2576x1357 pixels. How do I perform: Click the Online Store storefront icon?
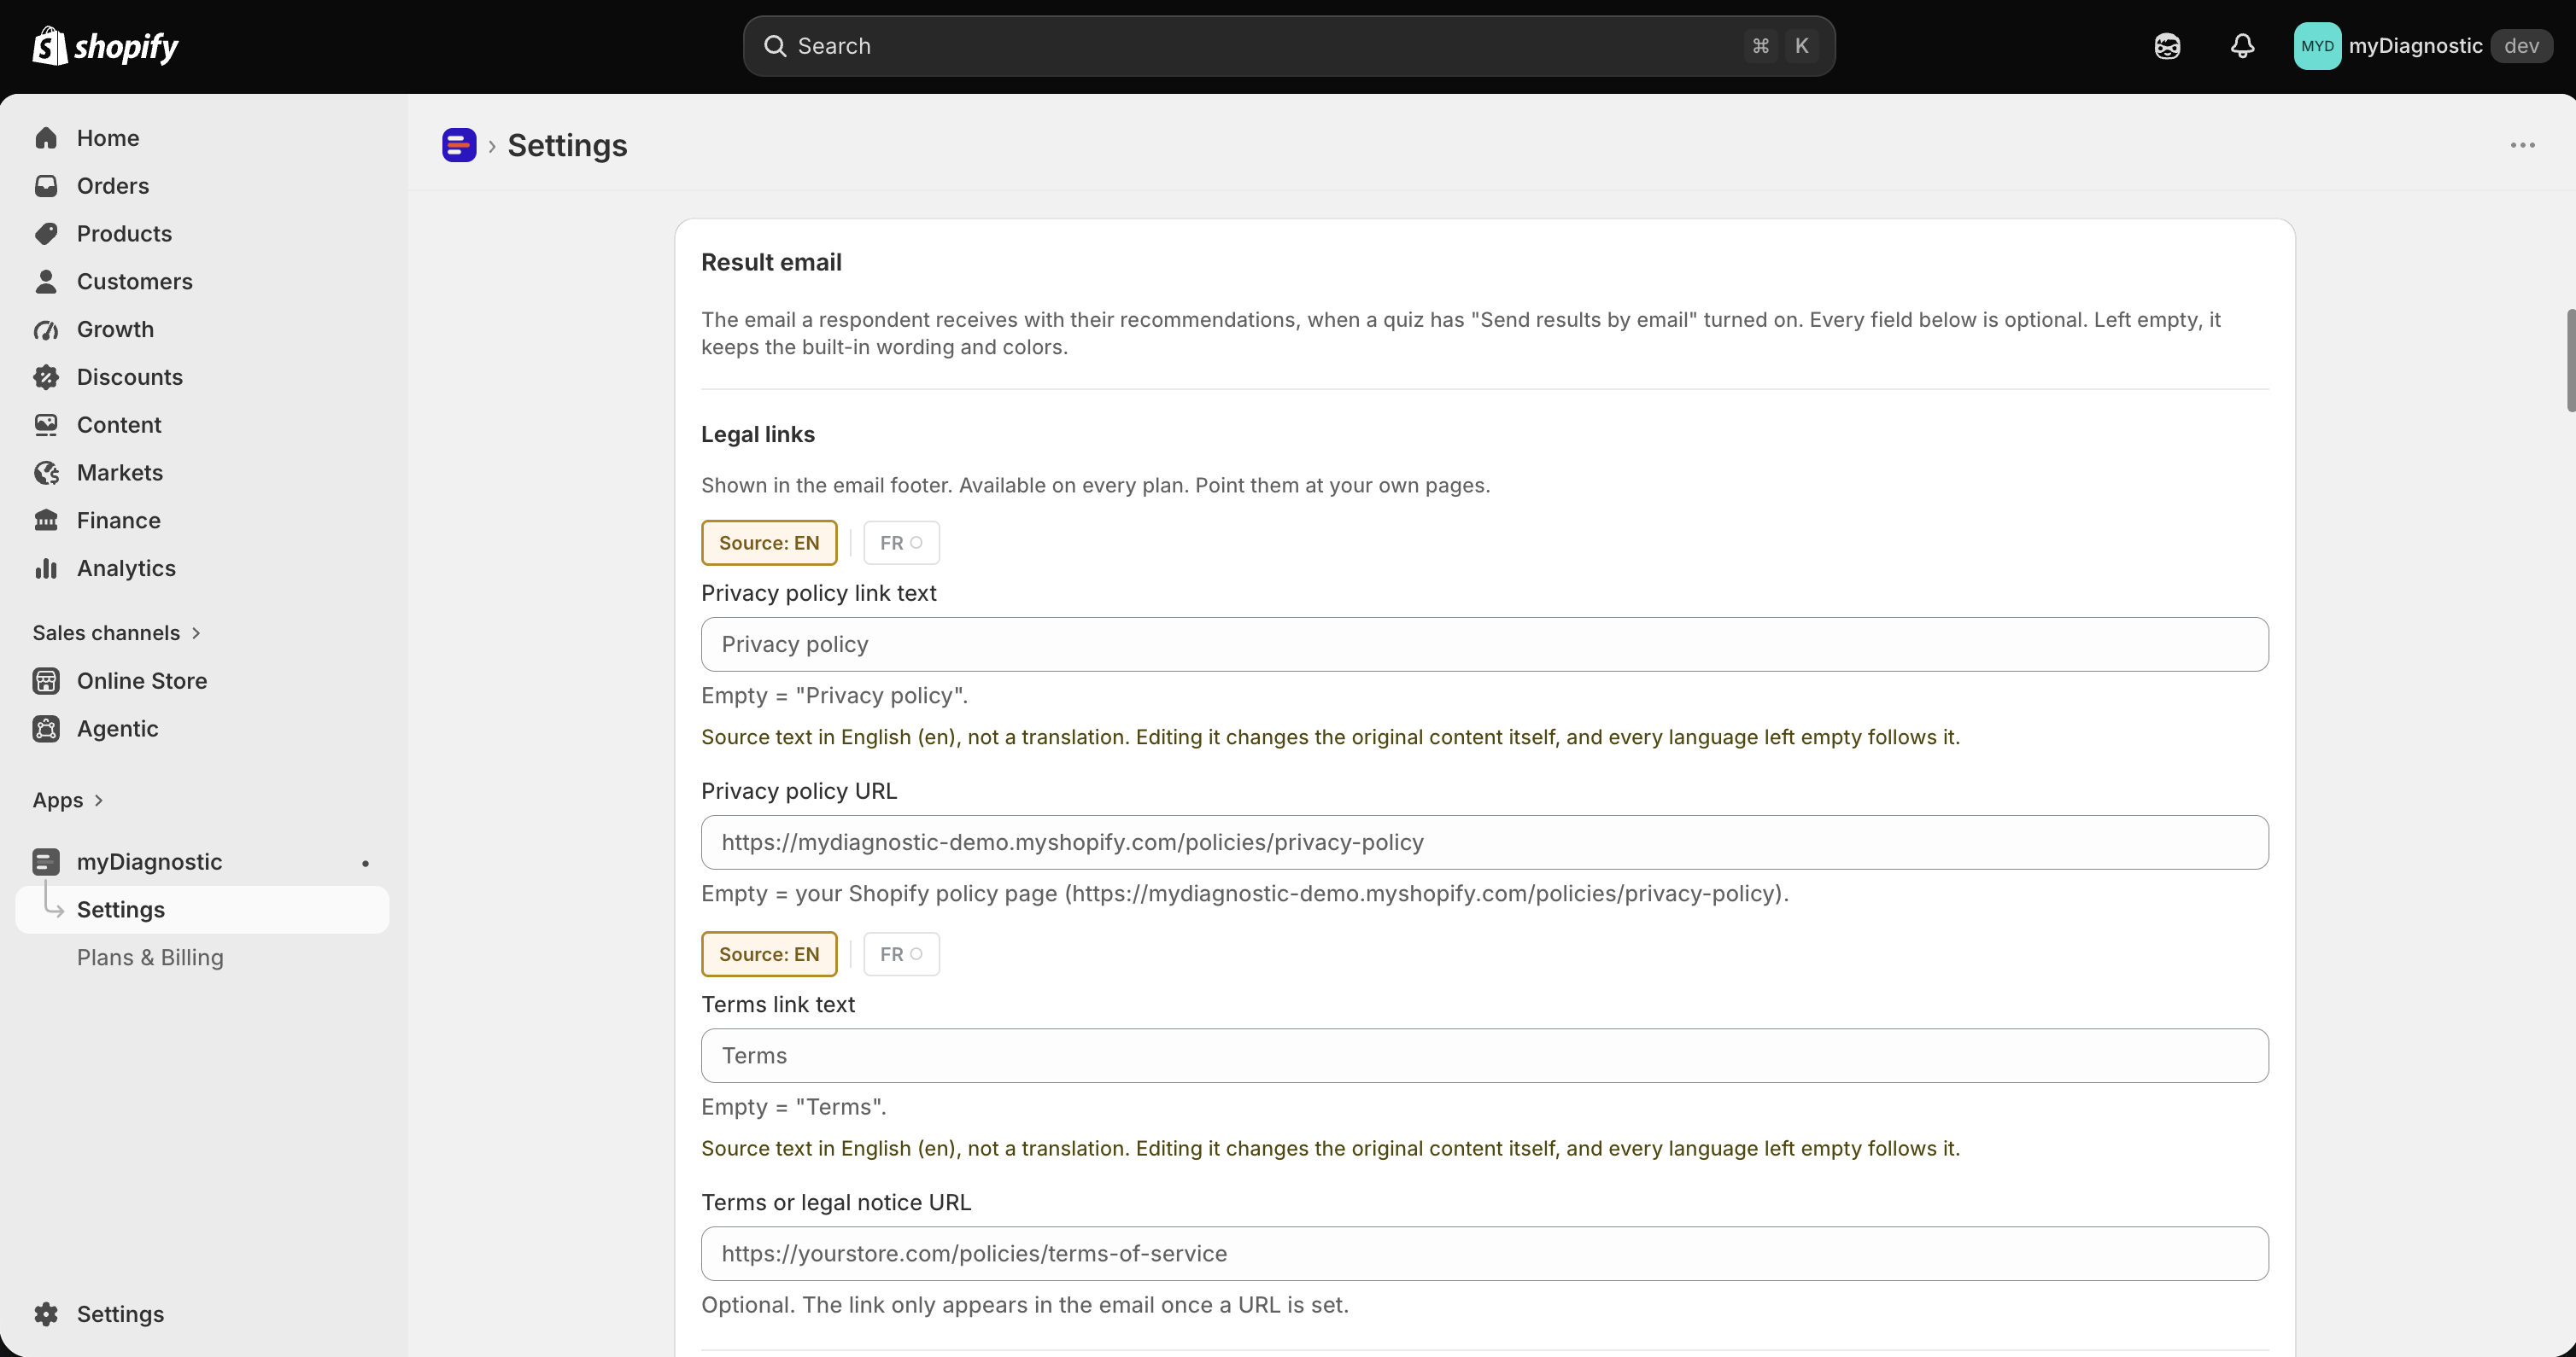click(x=46, y=682)
